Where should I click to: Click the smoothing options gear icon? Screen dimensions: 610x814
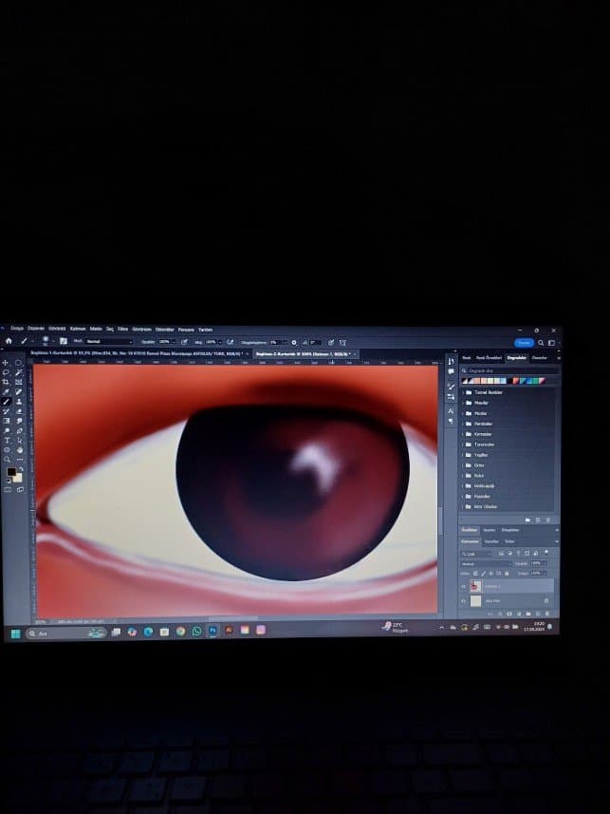294,342
